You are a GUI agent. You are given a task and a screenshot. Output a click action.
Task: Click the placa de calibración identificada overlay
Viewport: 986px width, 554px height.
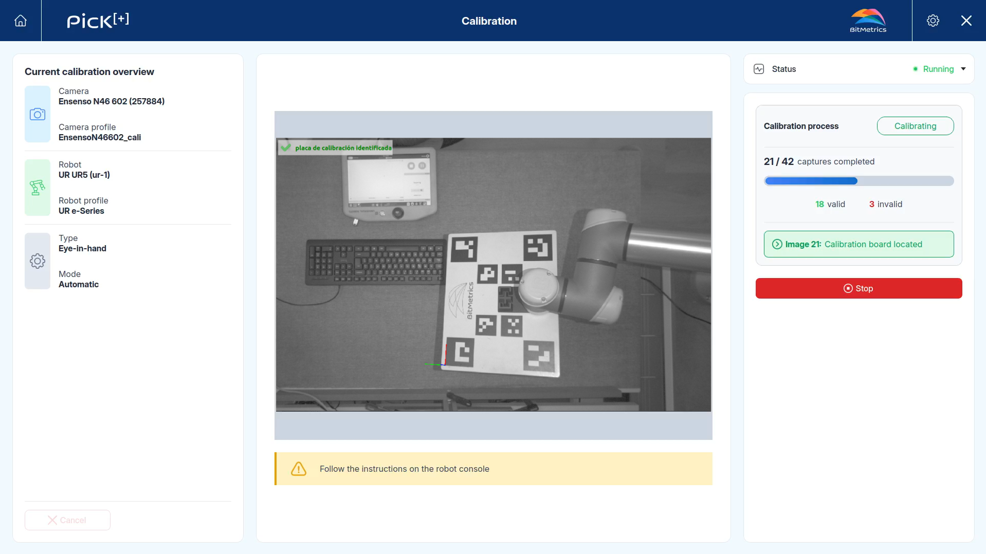[336, 147]
